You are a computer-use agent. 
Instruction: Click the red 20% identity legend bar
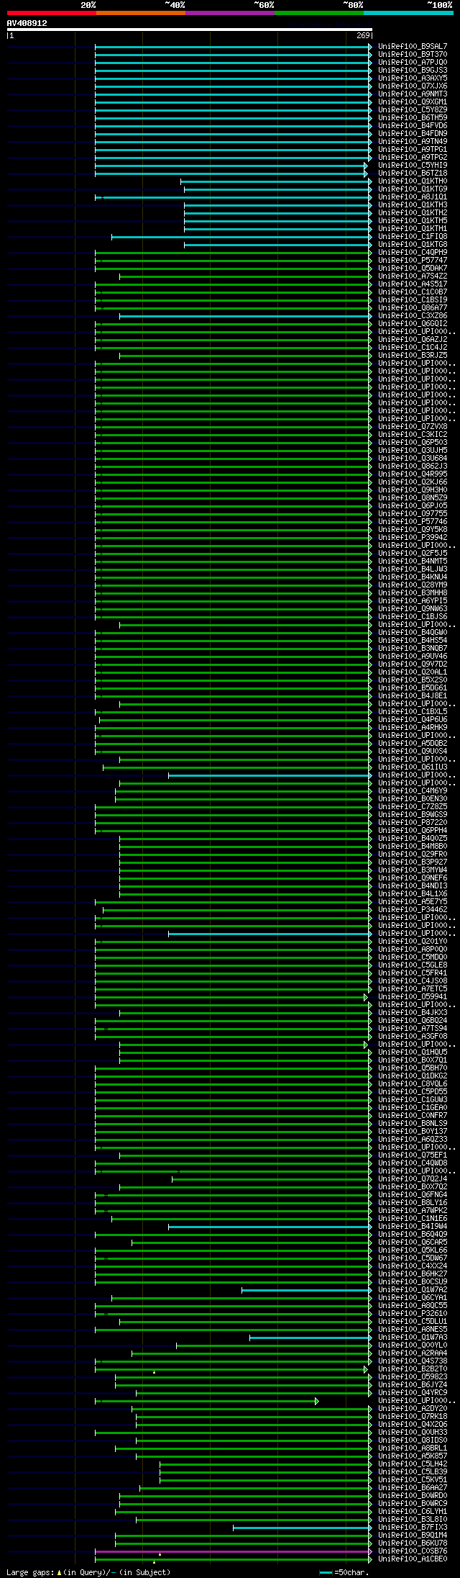click(52, 13)
